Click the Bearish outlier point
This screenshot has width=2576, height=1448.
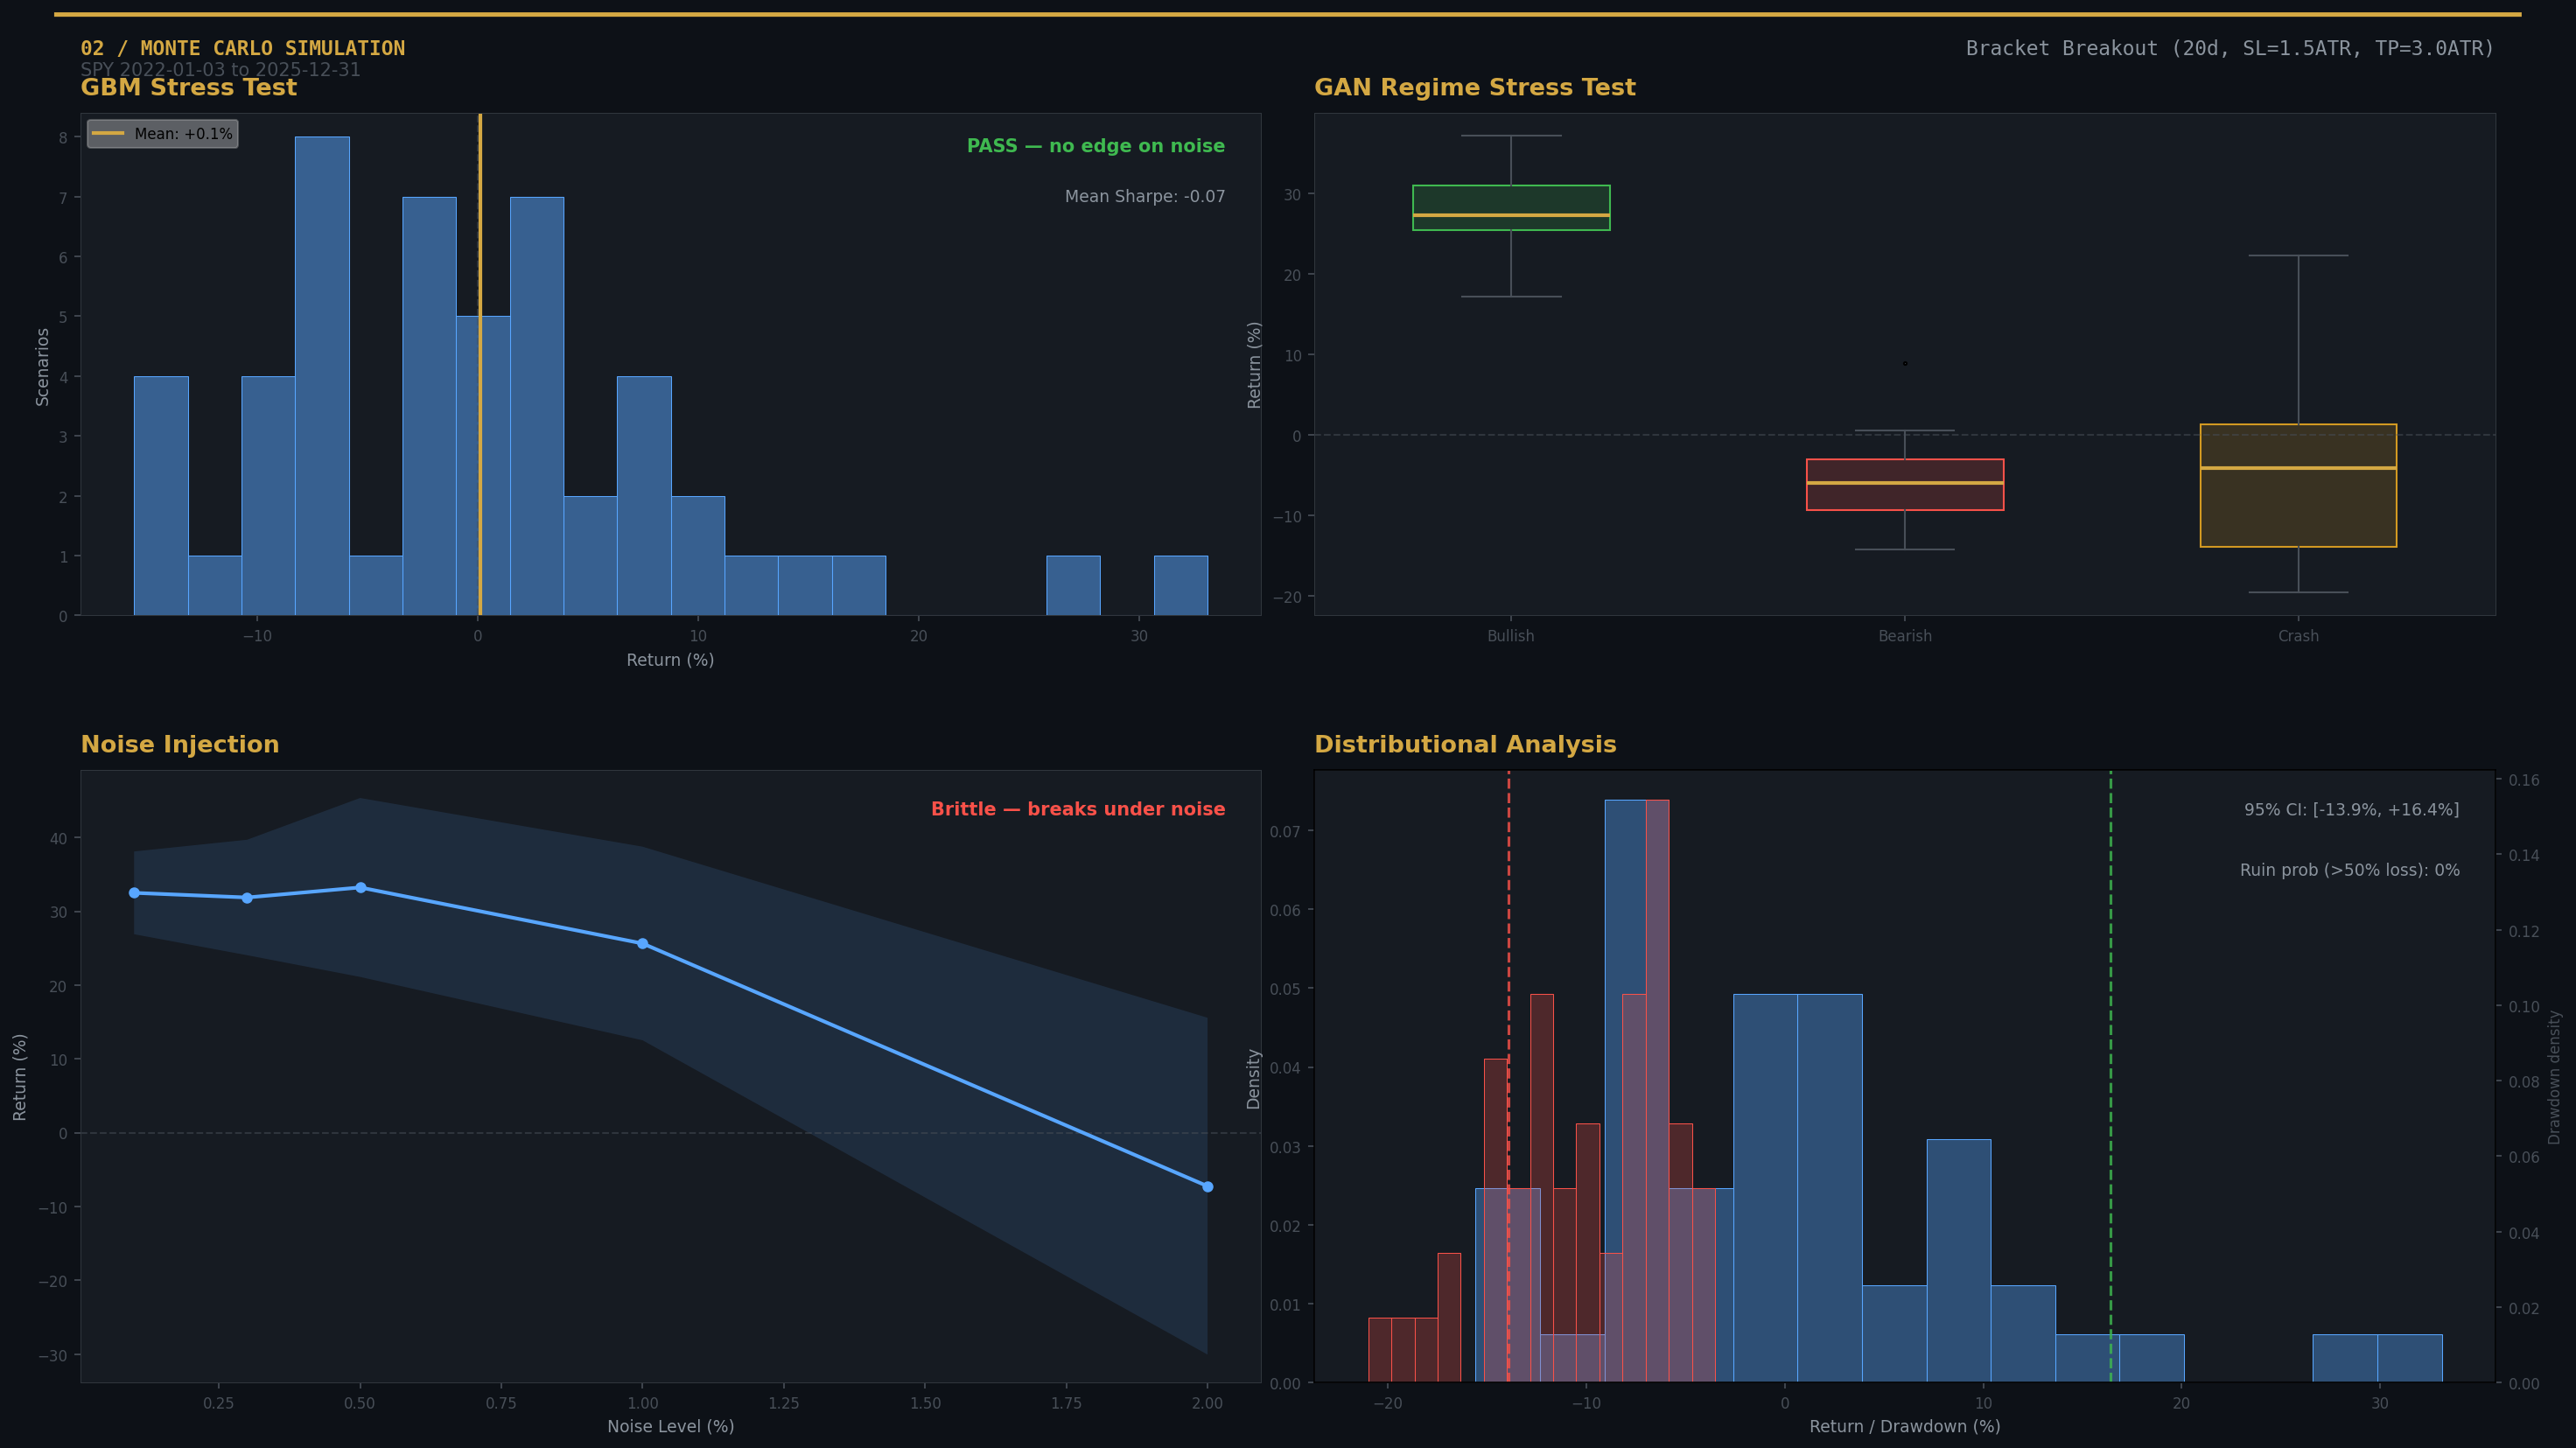click(x=1904, y=364)
